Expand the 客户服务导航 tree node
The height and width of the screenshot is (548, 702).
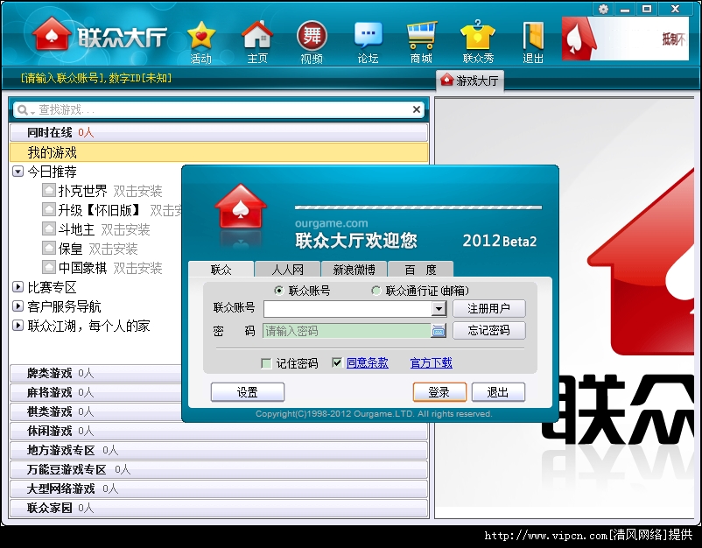pyautogui.click(x=18, y=306)
